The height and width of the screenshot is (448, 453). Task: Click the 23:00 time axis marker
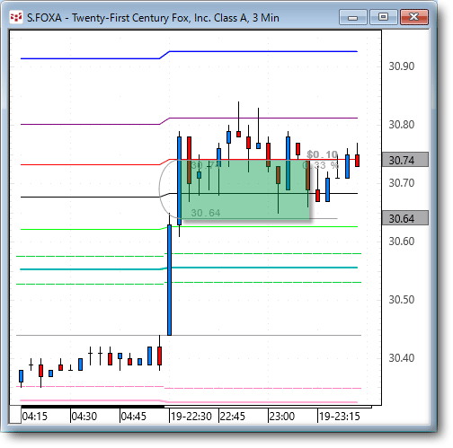coord(282,416)
